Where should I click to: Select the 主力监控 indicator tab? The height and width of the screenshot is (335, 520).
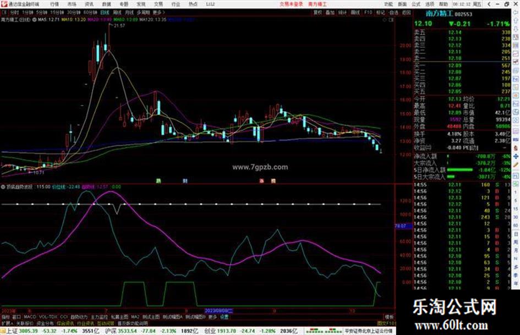[99, 317]
